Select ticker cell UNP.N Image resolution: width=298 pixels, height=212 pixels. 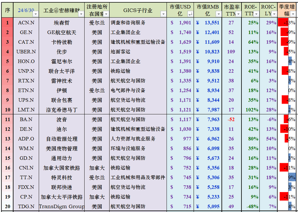point(26,71)
